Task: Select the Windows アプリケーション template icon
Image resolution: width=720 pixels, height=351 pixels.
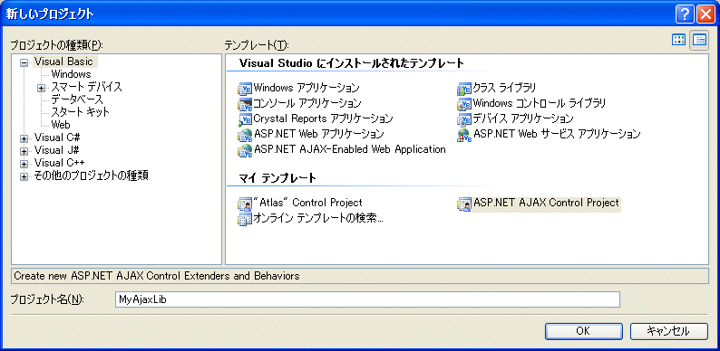Action: tap(245, 88)
